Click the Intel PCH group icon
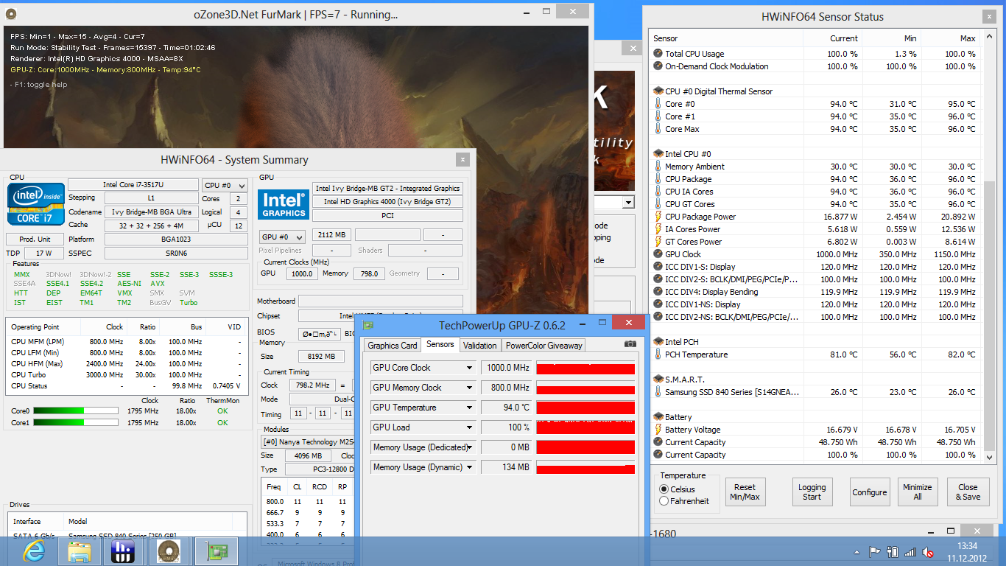 (658, 342)
